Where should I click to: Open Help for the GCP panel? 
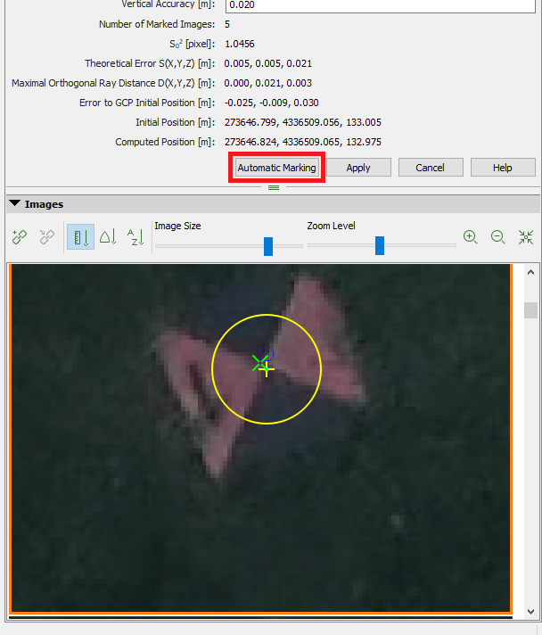click(x=503, y=168)
